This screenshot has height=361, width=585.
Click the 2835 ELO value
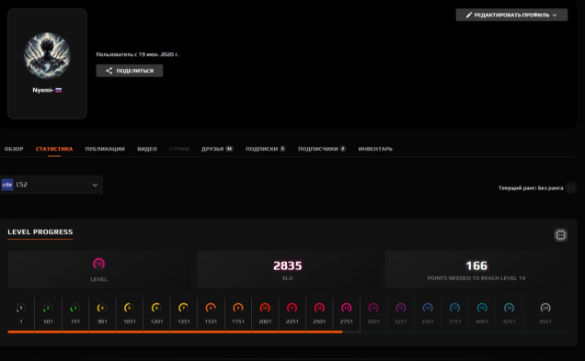[x=287, y=266]
